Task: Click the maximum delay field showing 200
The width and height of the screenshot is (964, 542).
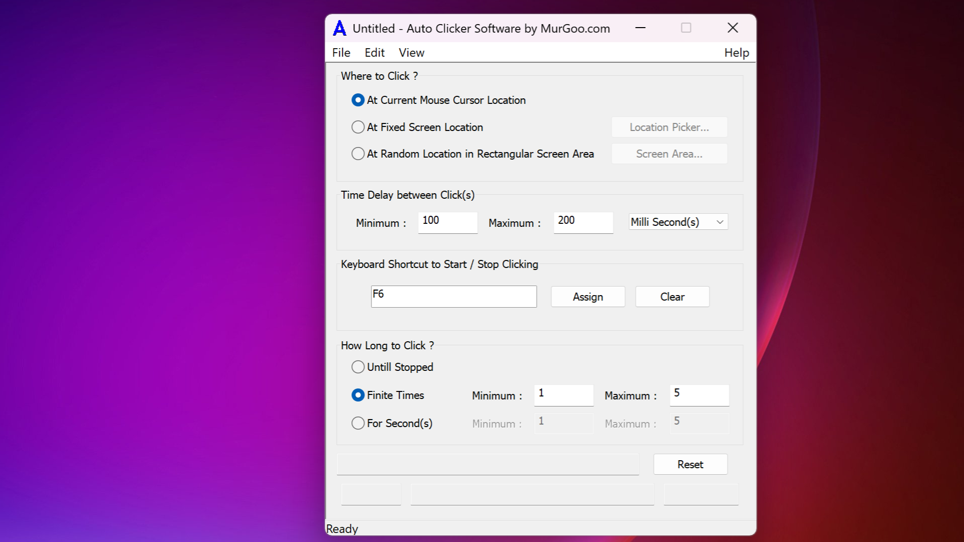Action: pos(582,222)
